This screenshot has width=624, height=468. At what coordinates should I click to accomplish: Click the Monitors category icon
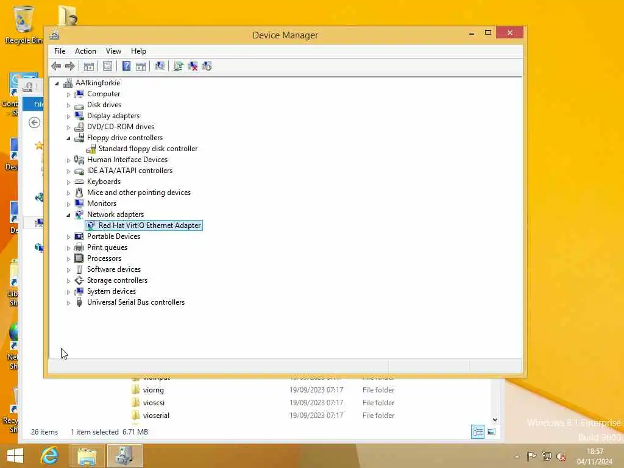tap(79, 204)
